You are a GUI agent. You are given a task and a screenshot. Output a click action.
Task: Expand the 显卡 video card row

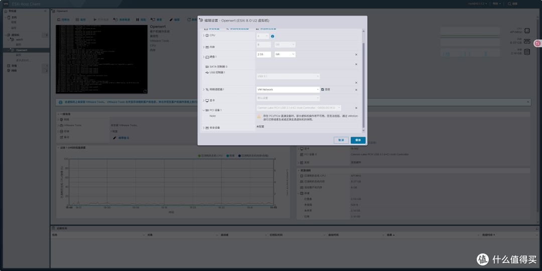coord(204,101)
